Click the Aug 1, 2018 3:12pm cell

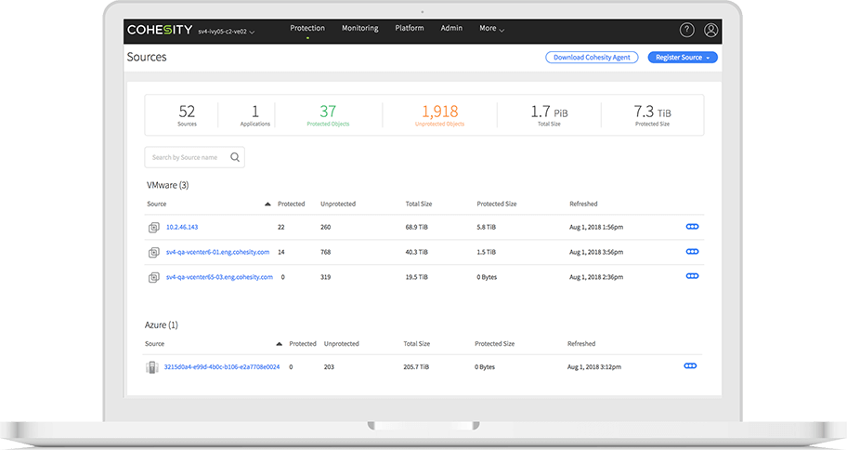click(x=593, y=366)
